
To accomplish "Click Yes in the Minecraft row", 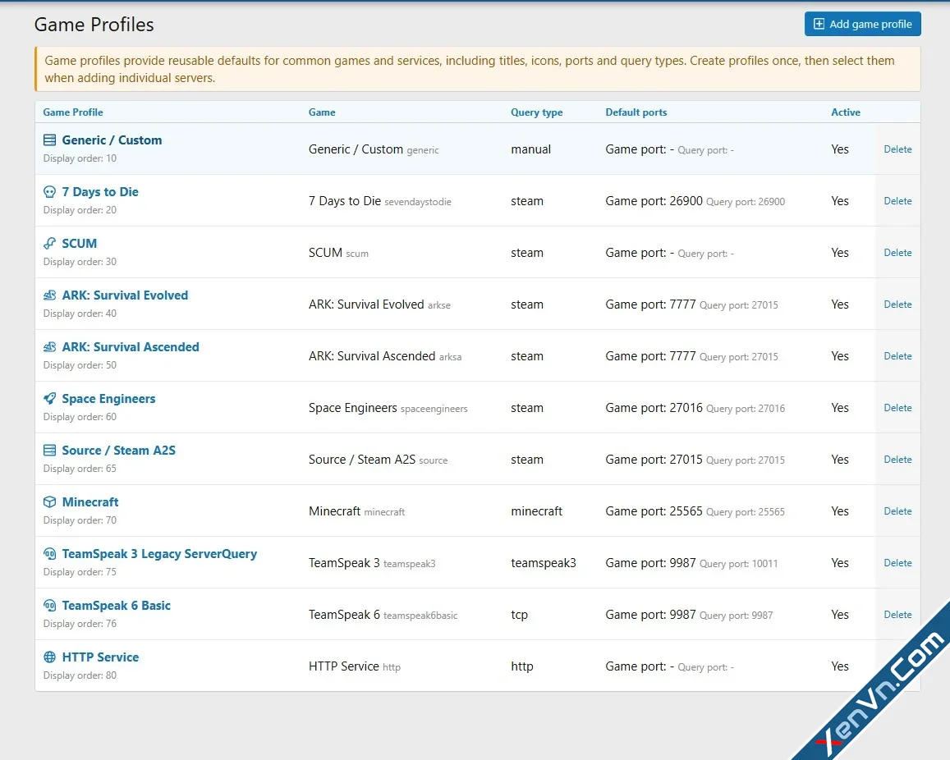I will tap(840, 511).
